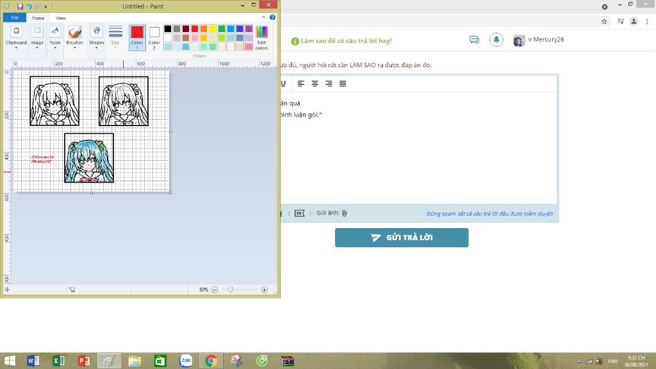Switch to the Home tab in Paint
The height and width of the screenshot is (369, 656).
[x=38, y=18]
